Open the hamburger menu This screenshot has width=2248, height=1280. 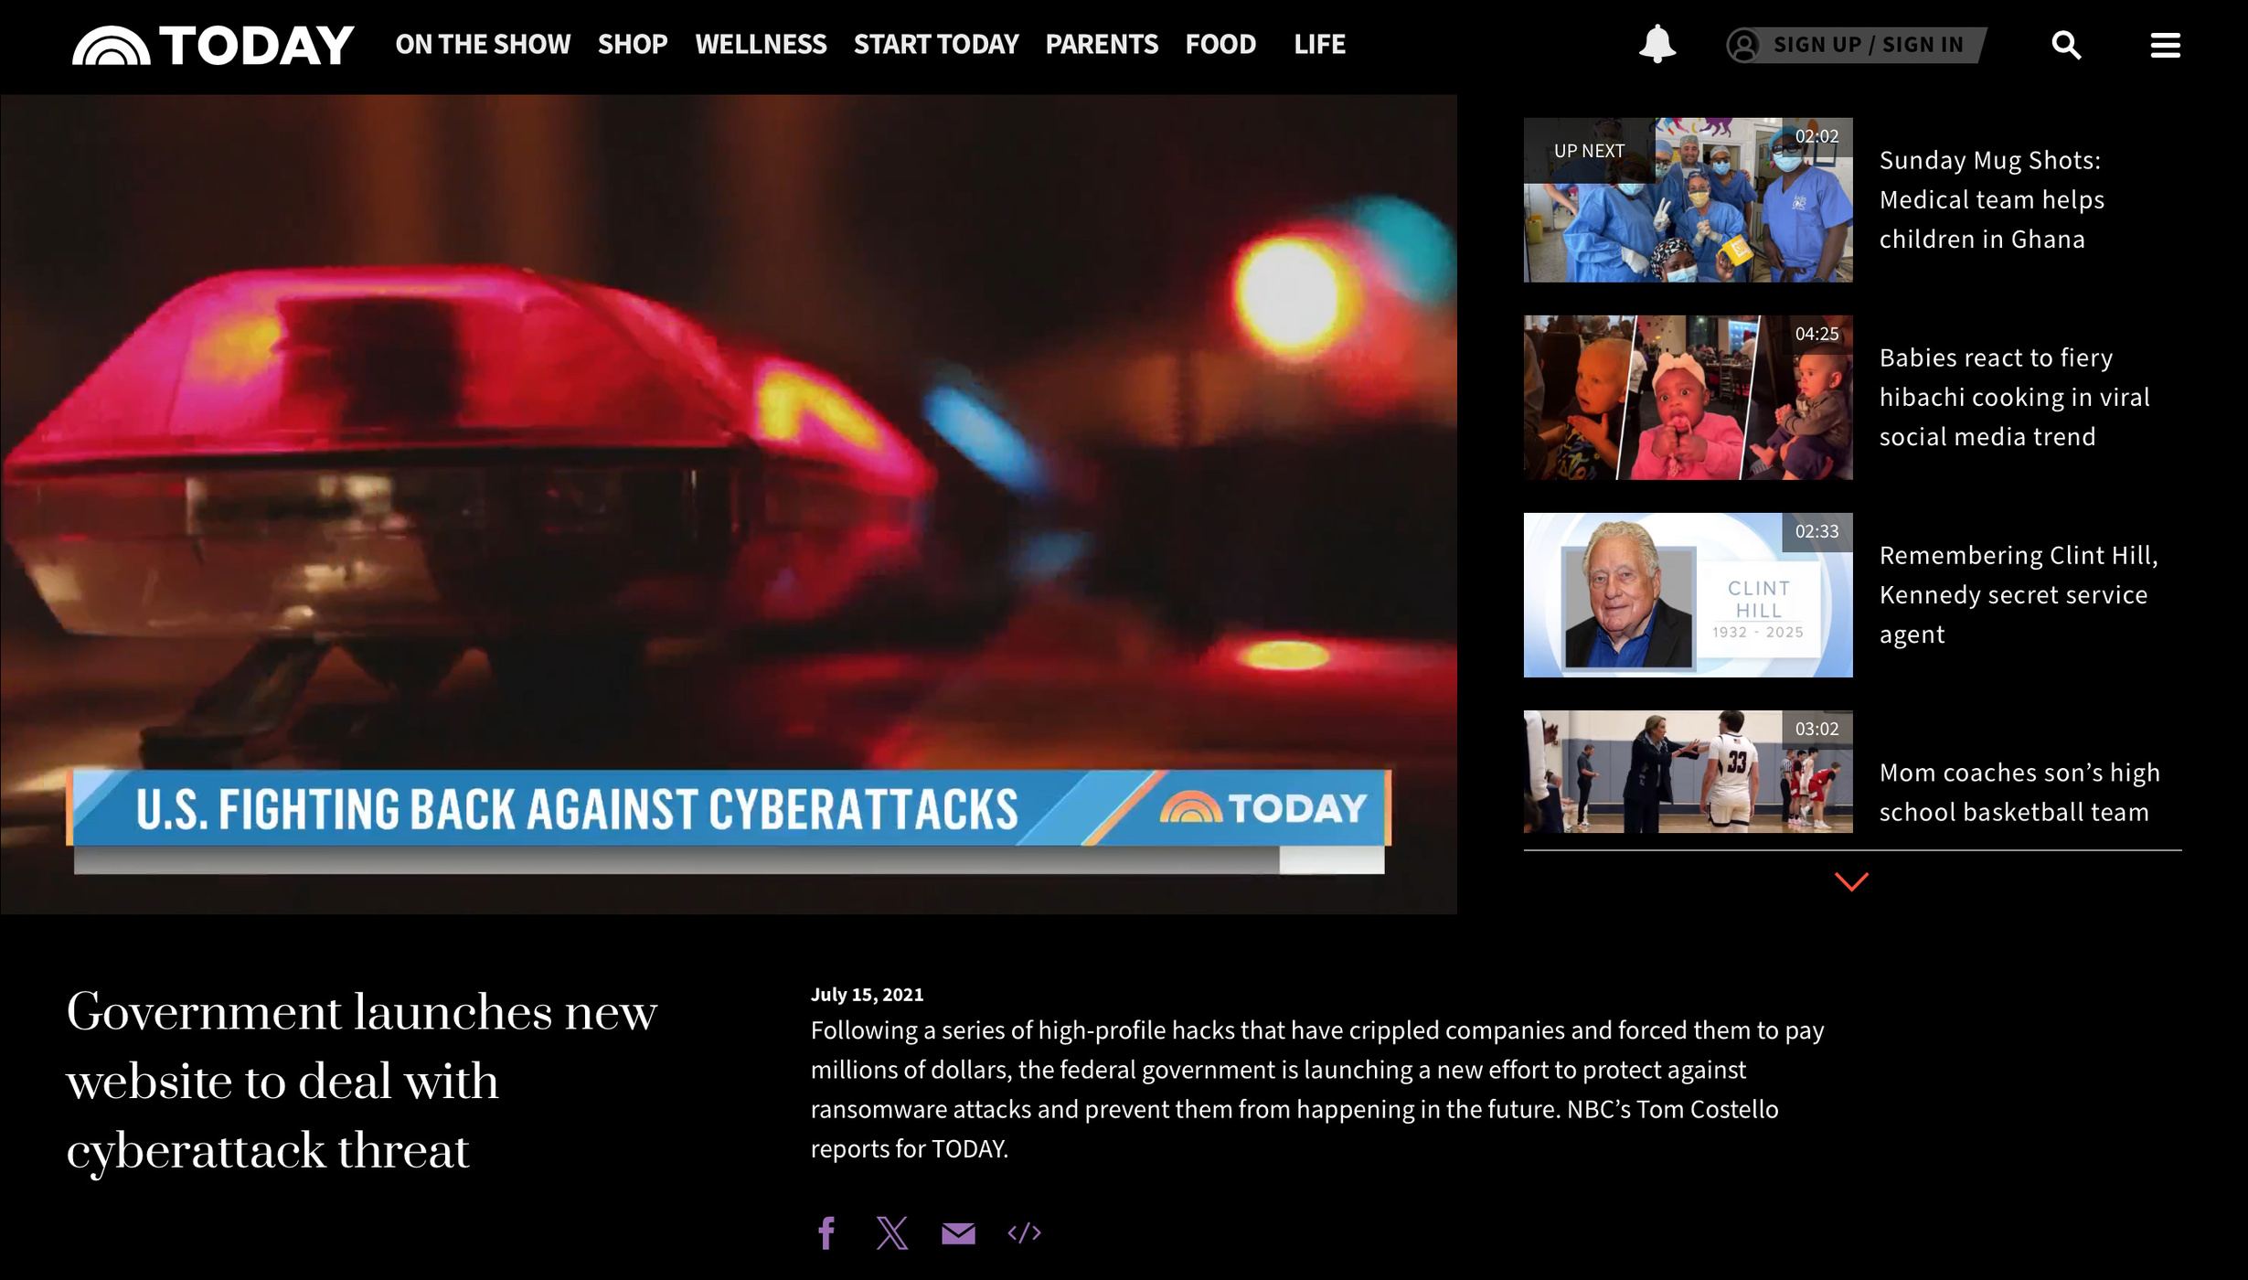(x=2165, y=45)
